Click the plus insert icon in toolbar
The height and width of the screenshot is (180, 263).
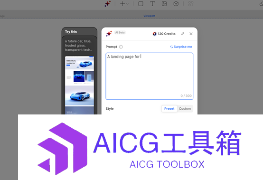pos(122,4)
